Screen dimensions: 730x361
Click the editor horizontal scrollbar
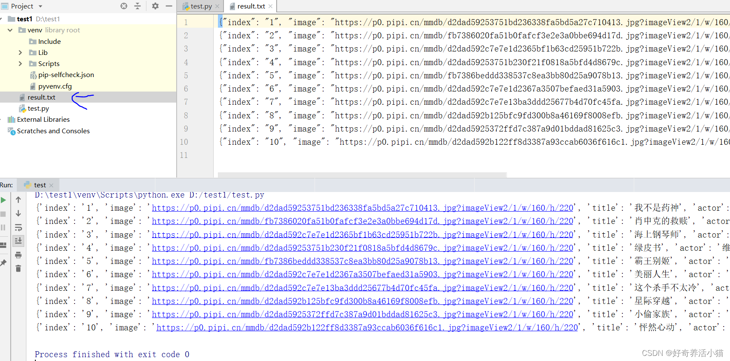[362, 175]
